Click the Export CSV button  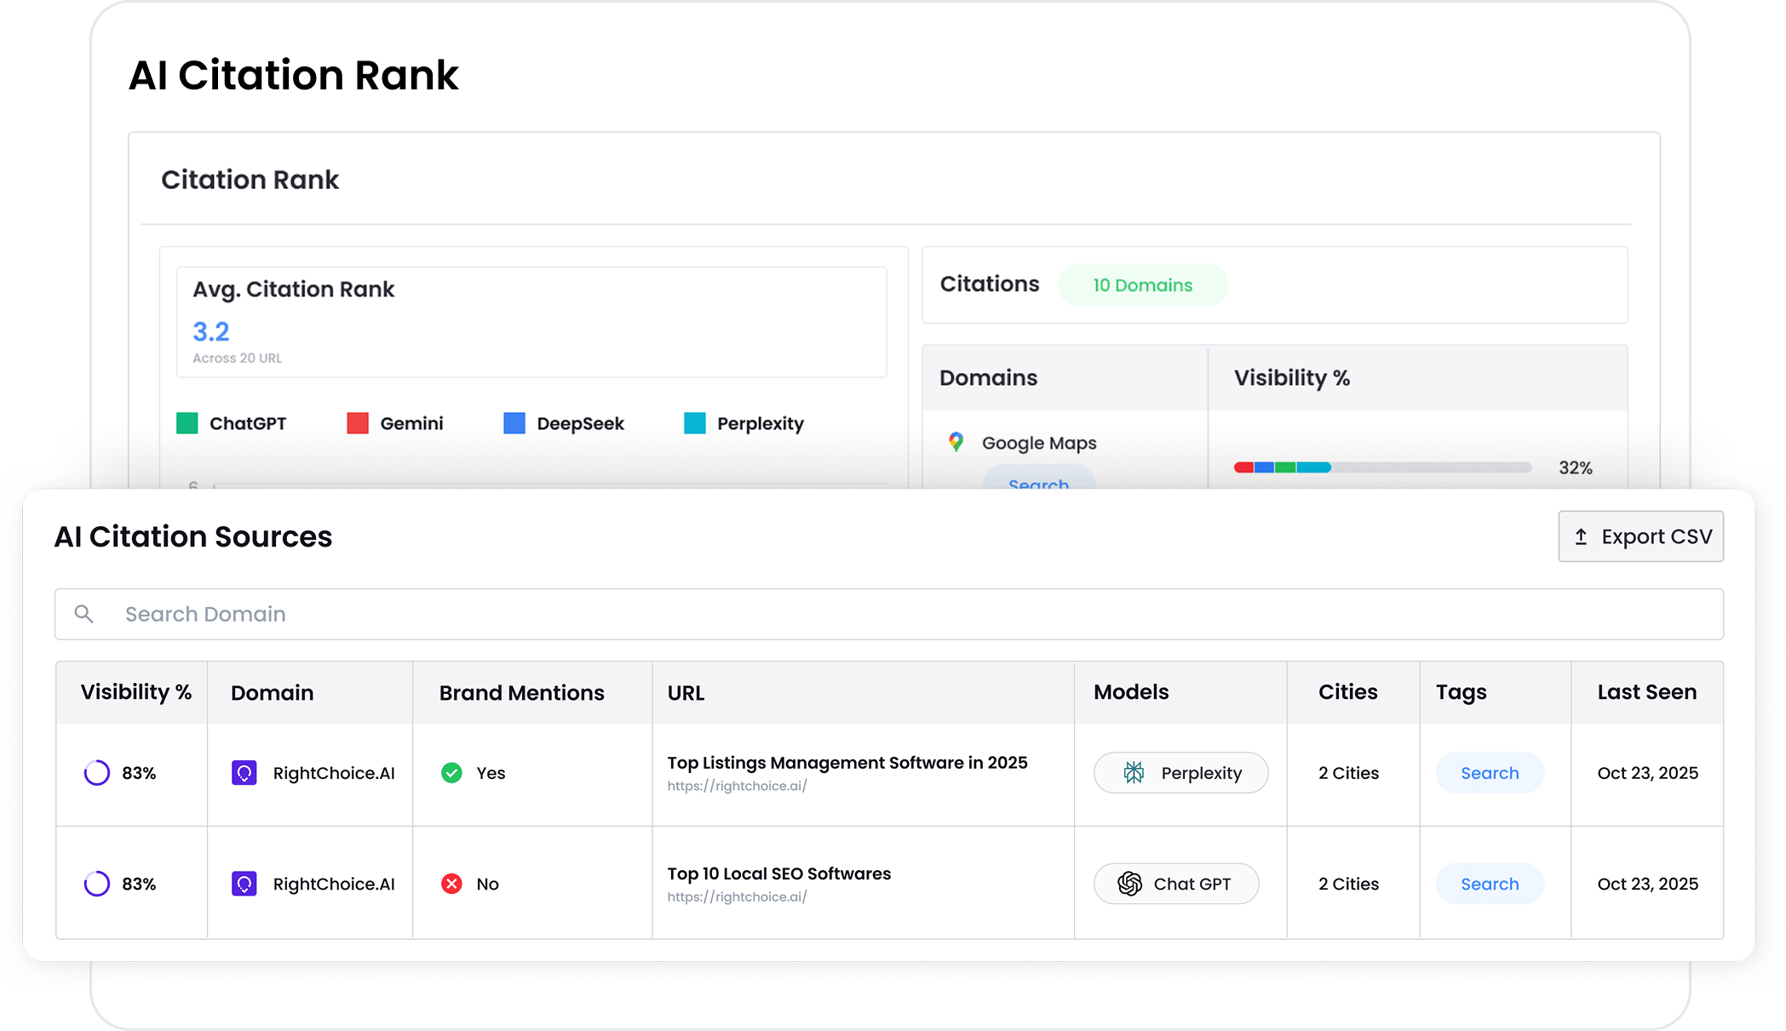[x=1640, y=536]
